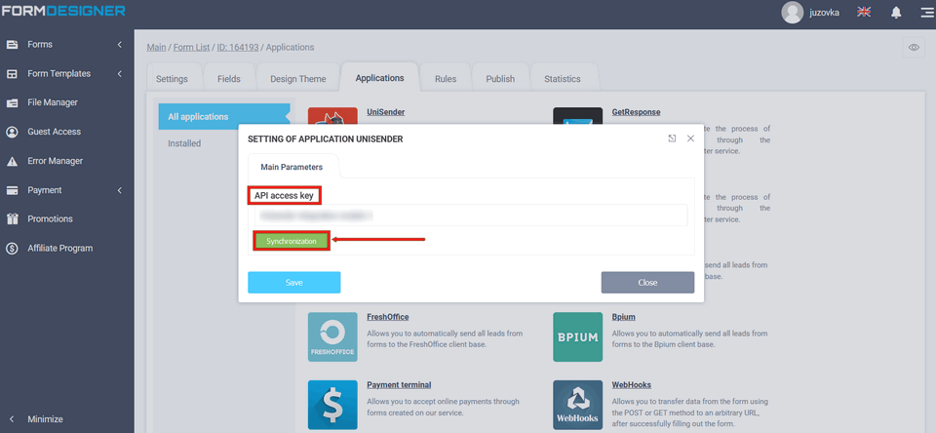Click the Synchronization button
This screenshot has width=936, height=433.
pos(292,241)
